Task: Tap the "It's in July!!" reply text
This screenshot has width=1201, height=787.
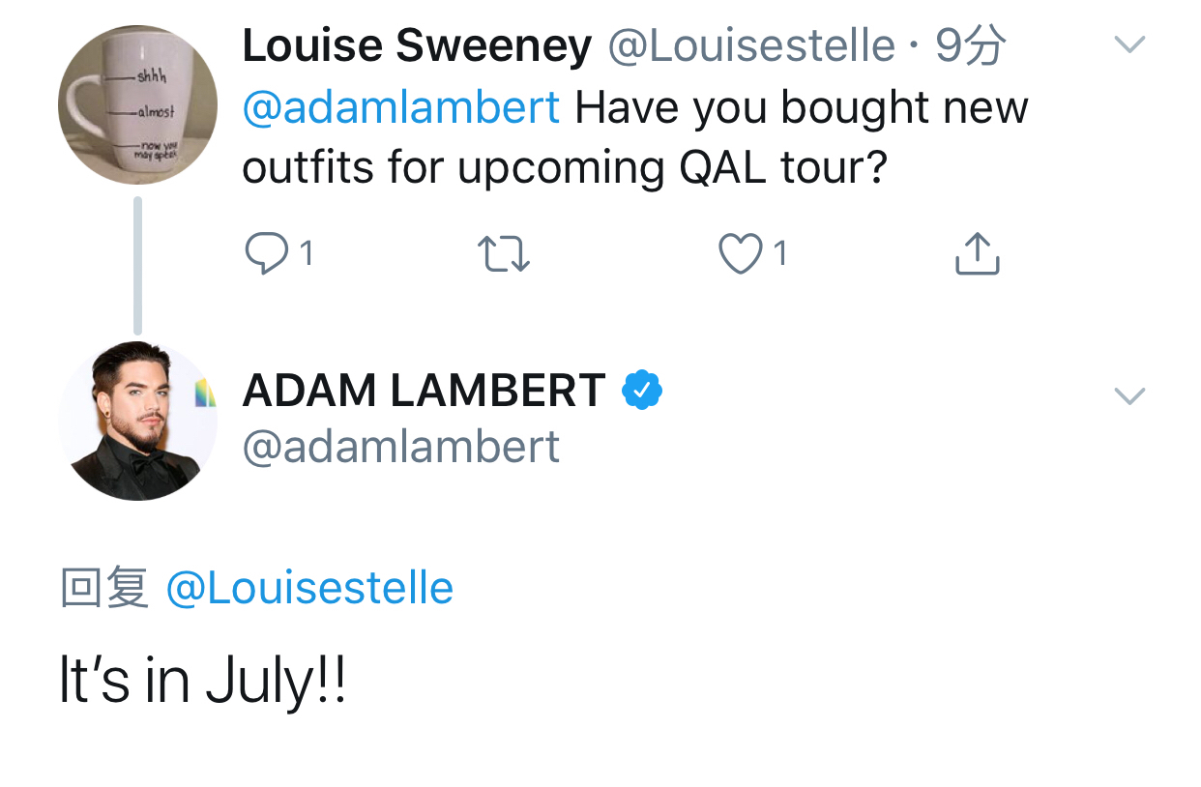Action: coord(202,682)
